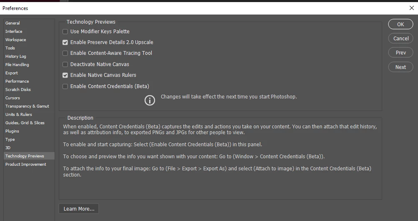
Task: Open Product Improvement preferences
Action: click(x=29, y=165)
